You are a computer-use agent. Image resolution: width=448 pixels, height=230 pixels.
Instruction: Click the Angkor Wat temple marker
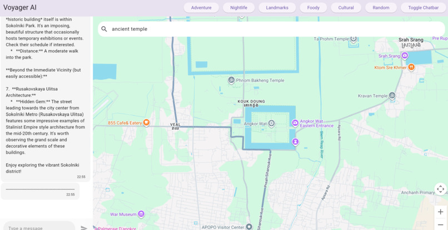click(271, 124)
